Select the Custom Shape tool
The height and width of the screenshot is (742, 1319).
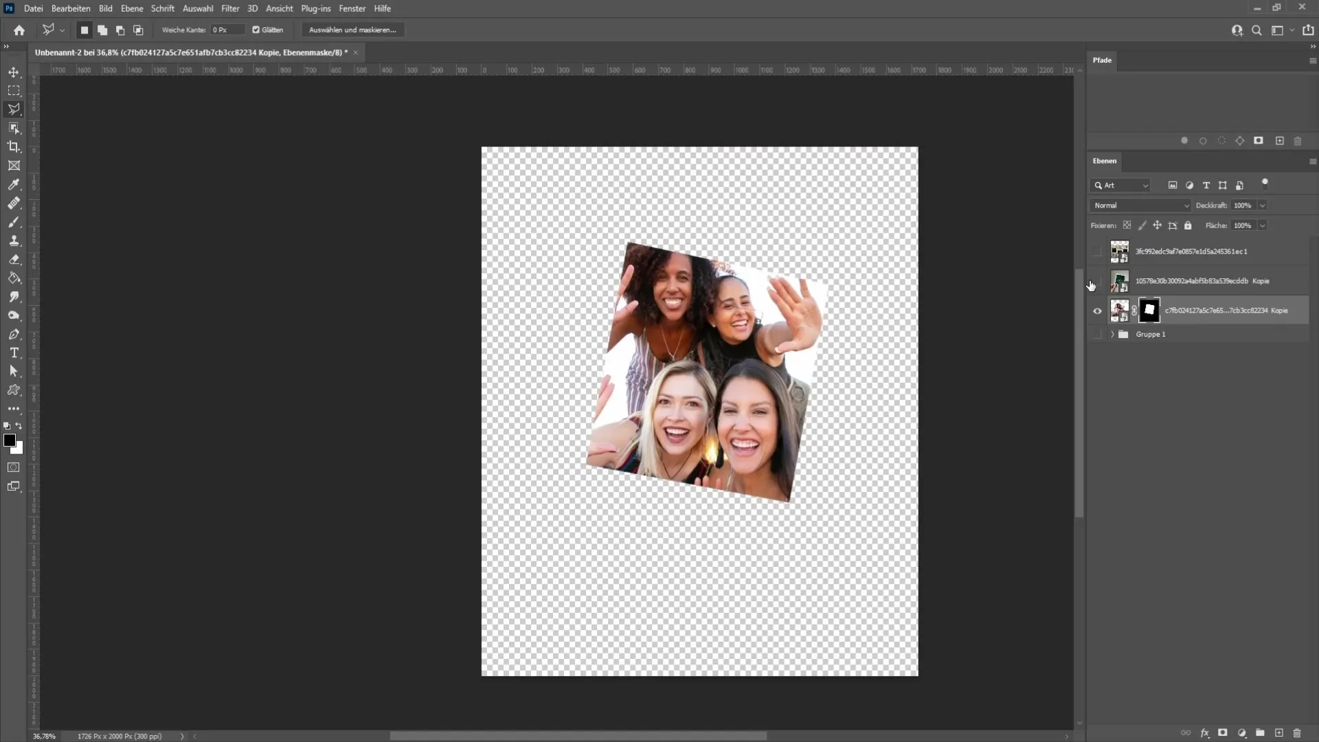coord(14,390)
